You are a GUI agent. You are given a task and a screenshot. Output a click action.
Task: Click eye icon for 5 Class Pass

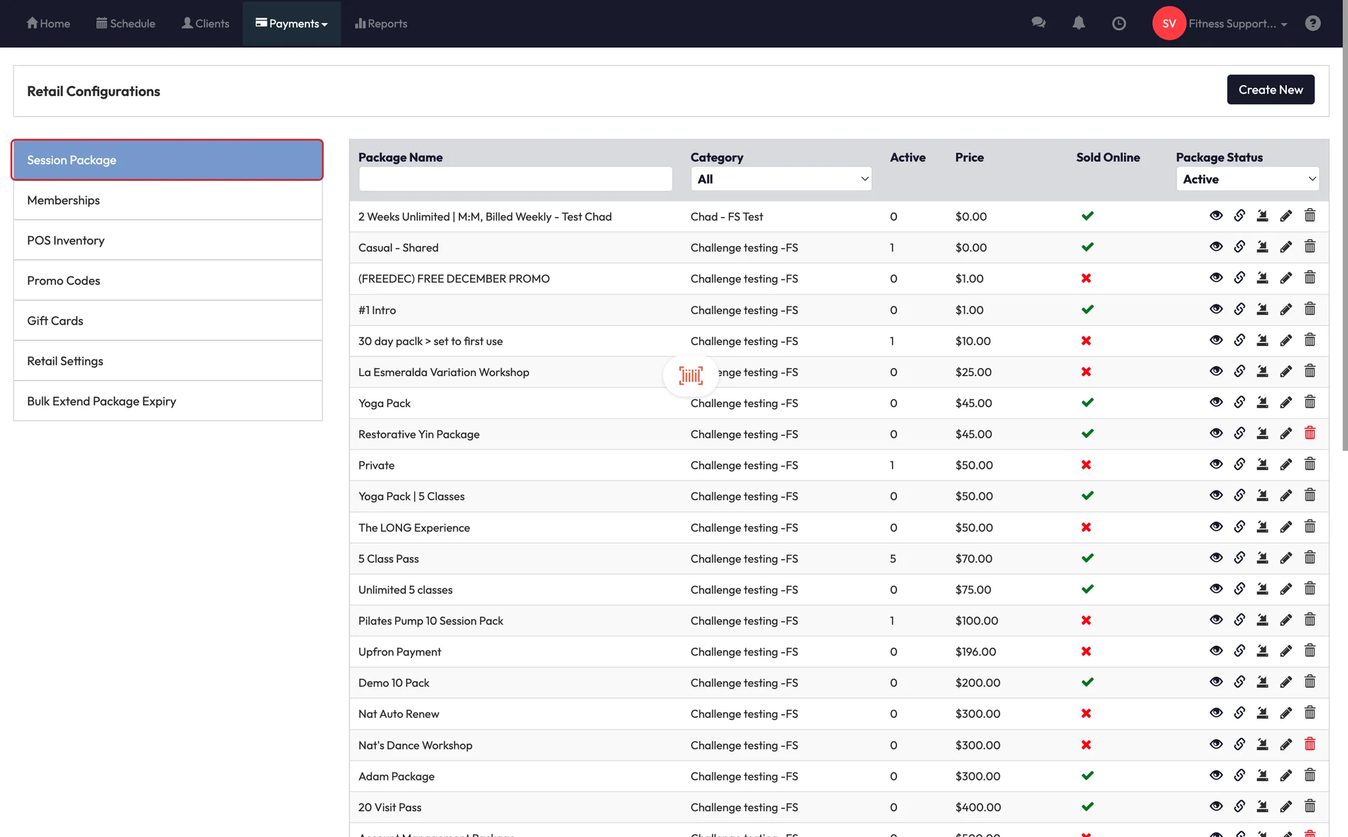tap(1216, 558)
